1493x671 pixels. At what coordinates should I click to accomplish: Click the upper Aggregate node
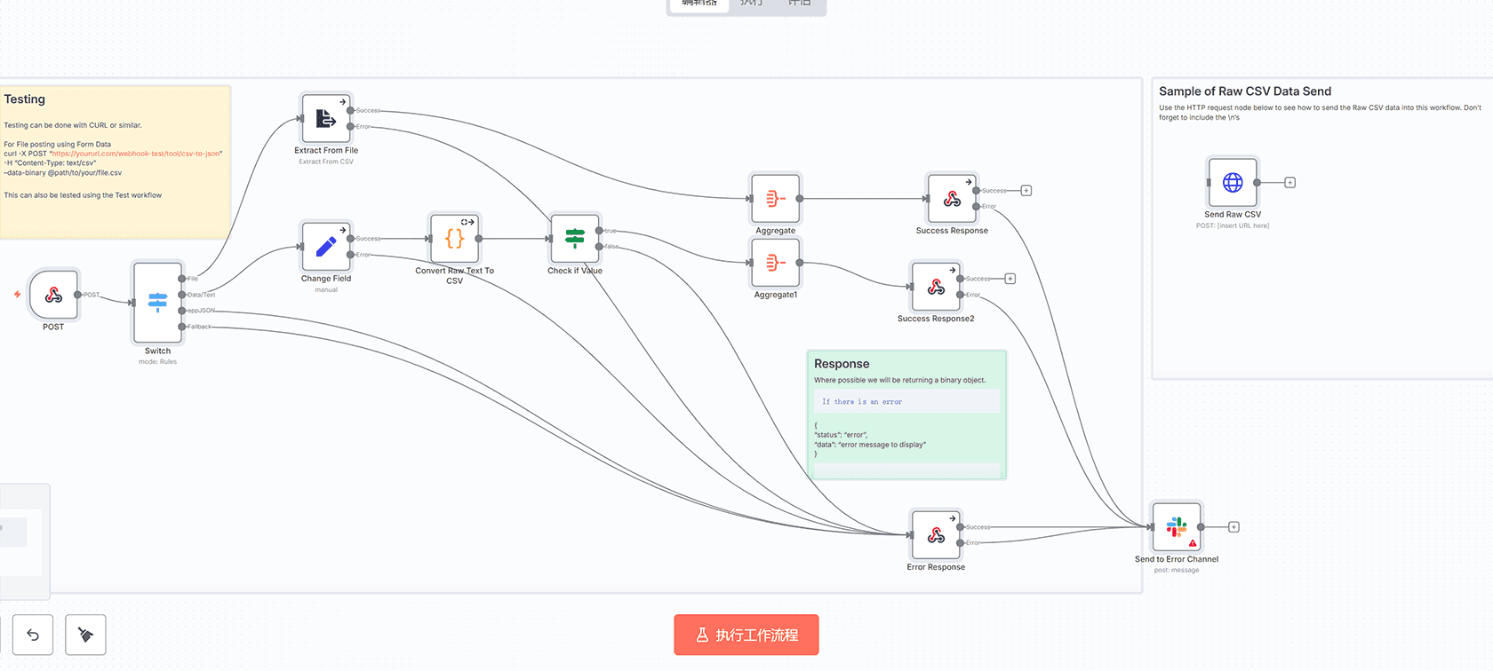click(775, 199)
